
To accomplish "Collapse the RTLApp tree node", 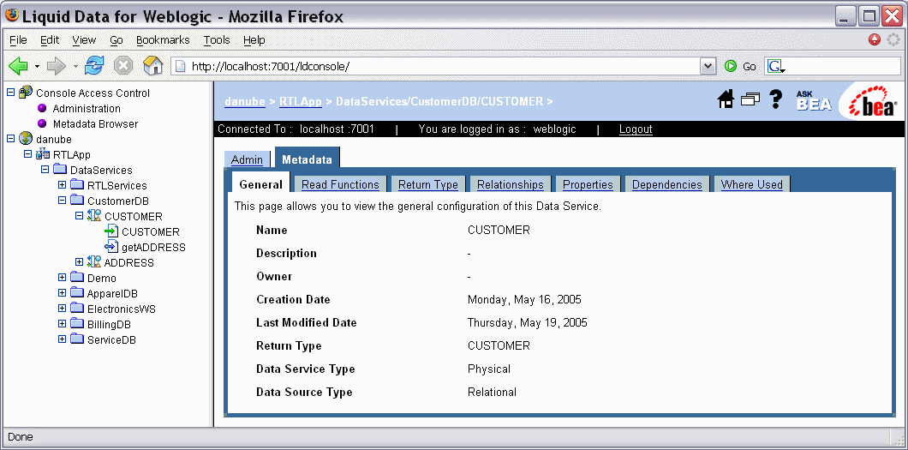I will pyautogui.click(x=27, y=154).
